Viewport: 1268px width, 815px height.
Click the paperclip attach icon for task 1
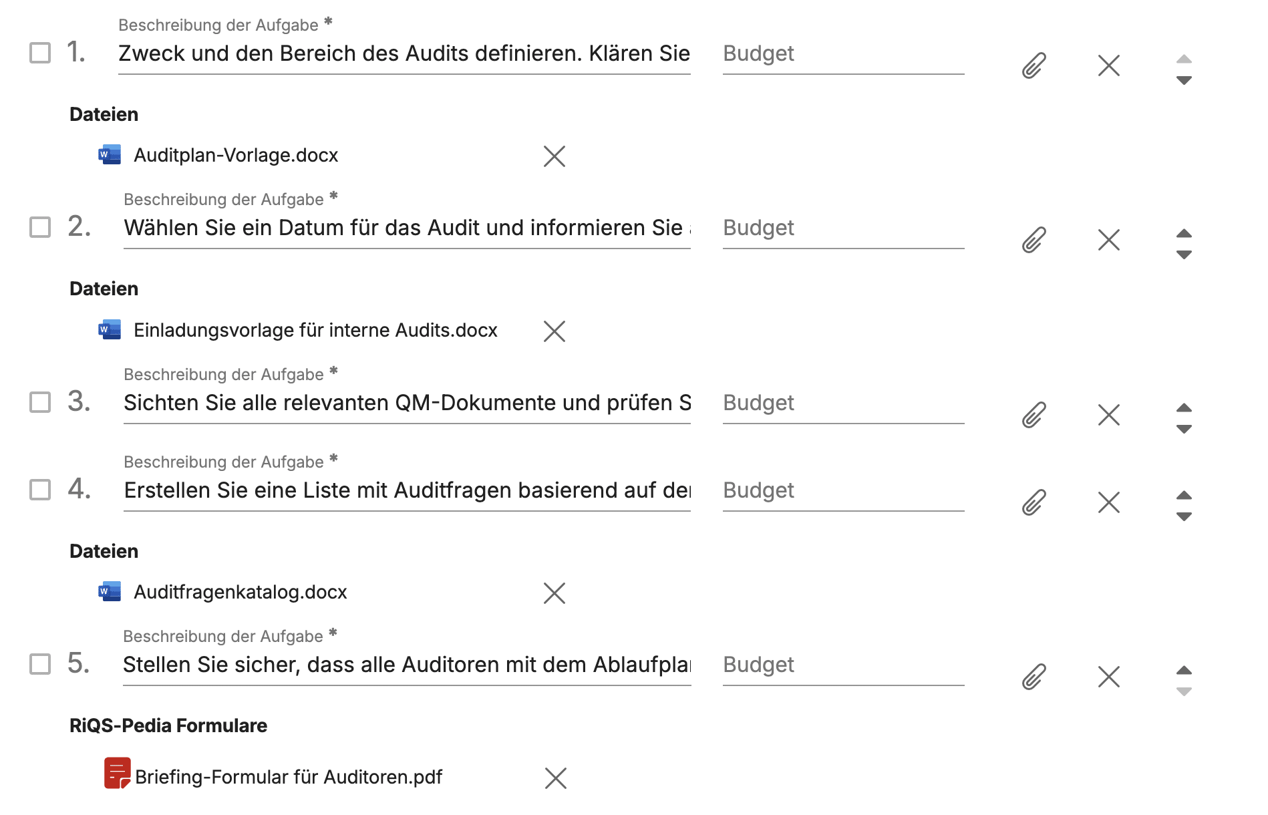click(1034, 65)
